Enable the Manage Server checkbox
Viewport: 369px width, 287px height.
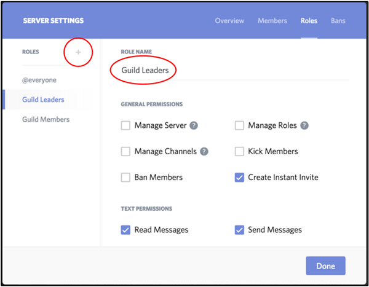point(125,125)
